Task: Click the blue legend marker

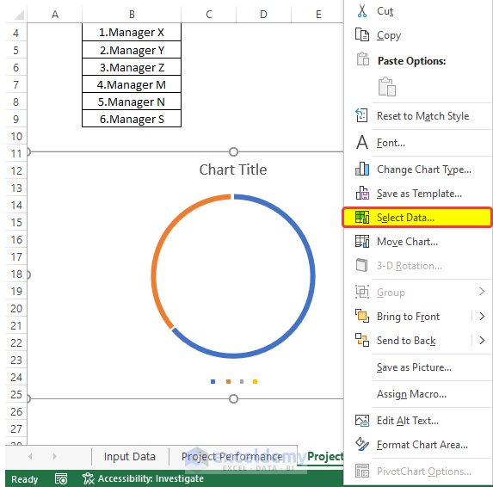Action: (x=213, y=382)
